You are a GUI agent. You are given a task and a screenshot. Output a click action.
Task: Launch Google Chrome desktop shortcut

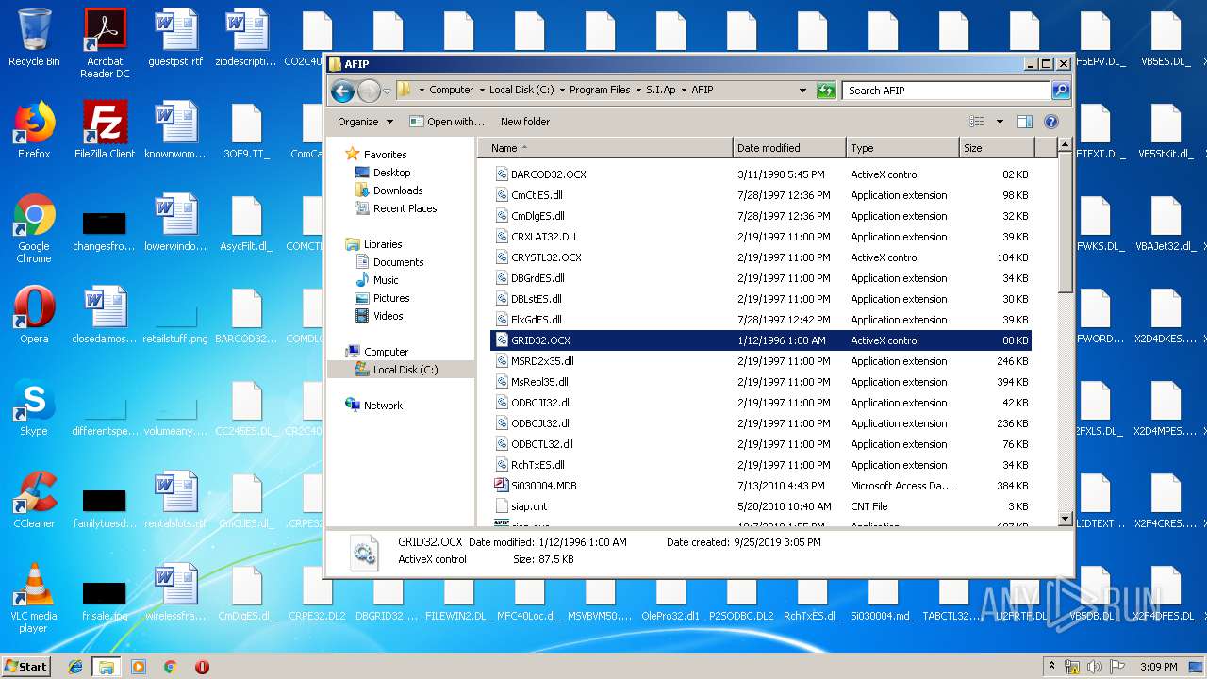tap(34, 229)
